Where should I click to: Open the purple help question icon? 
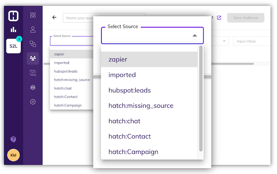(x=13, y=139)
